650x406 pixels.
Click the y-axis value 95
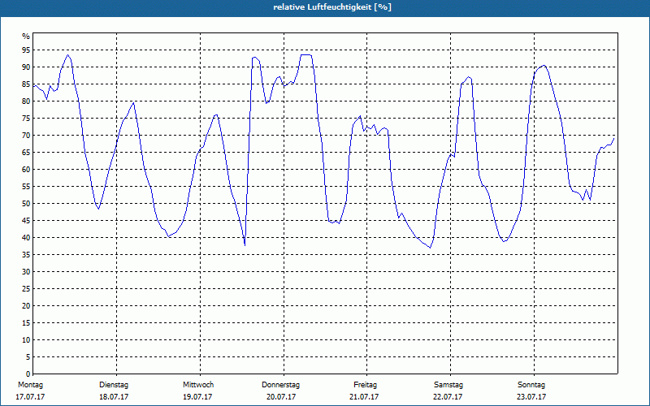click(x=26, y=50)
